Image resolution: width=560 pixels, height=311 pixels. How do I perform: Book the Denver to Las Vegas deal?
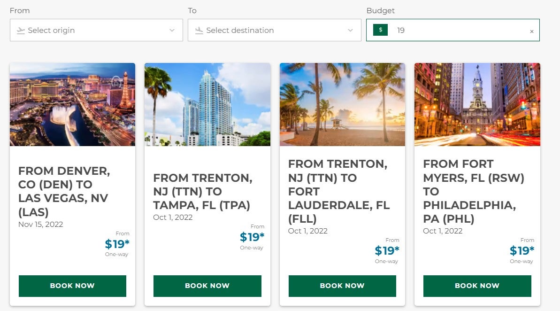[72, 286]
